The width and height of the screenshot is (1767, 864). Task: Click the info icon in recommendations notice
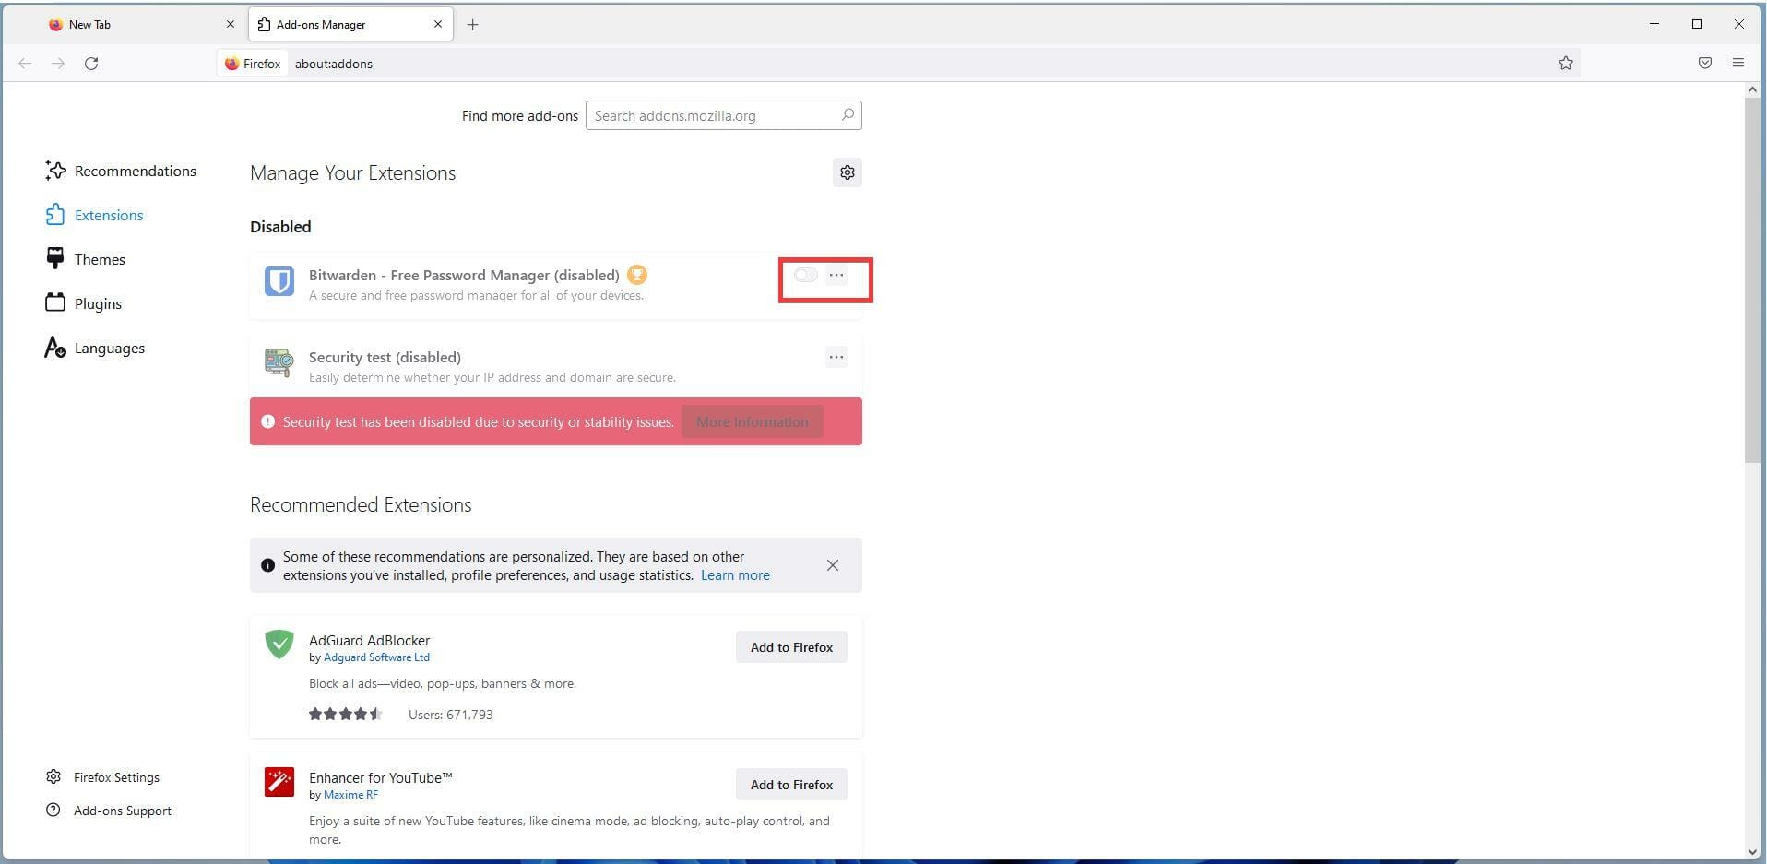267,565
